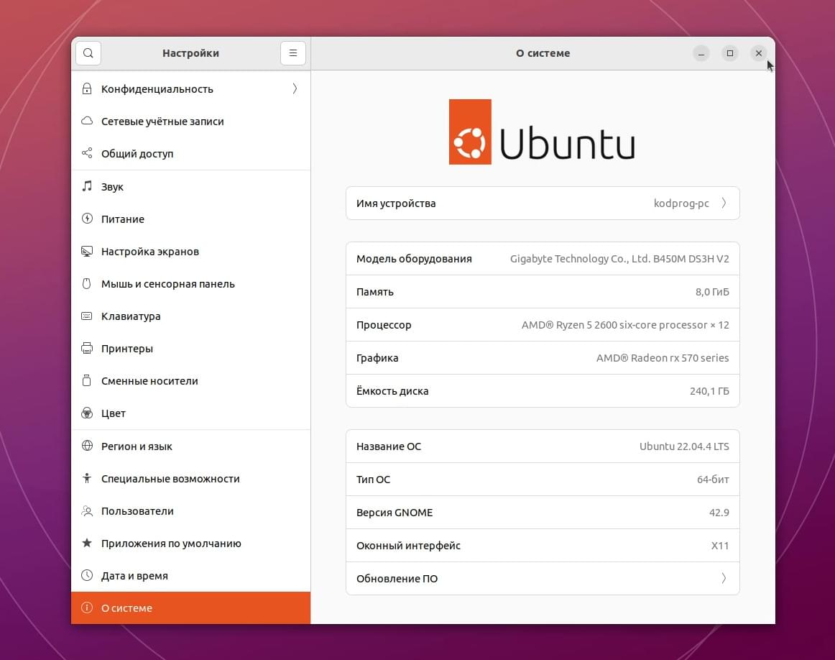Click the Gigabyte Technology B450M DS3H V2 value
The width and height of the screenshot is (835, 660).
pos(619,259)
